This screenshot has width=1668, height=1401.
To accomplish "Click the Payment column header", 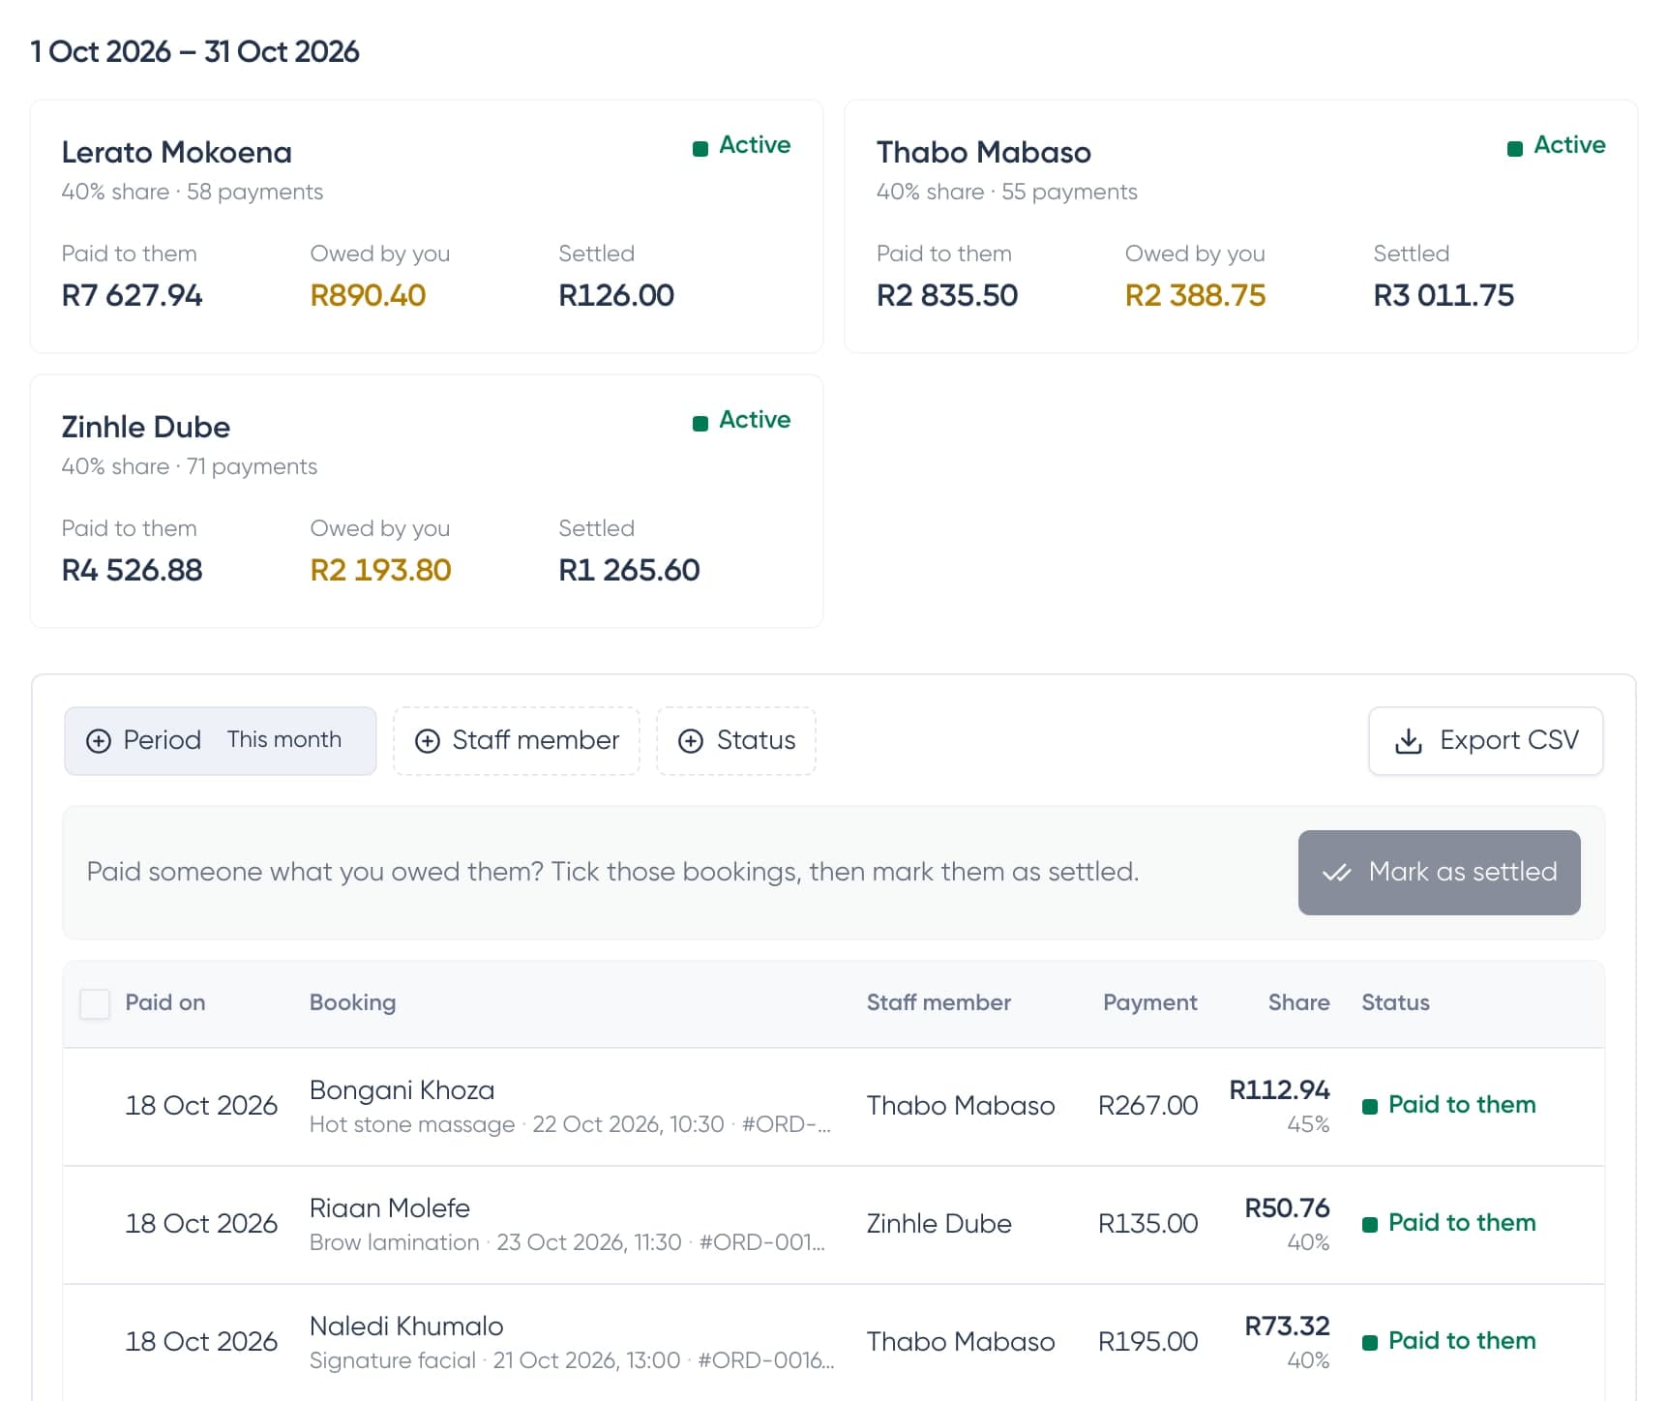I will coord(1150,1002).
